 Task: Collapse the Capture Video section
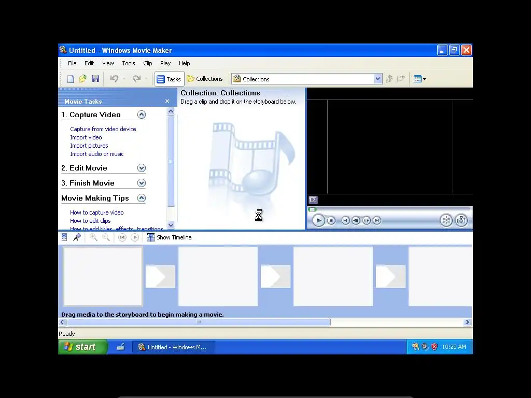pyautogui.click(x=142, y=115)
